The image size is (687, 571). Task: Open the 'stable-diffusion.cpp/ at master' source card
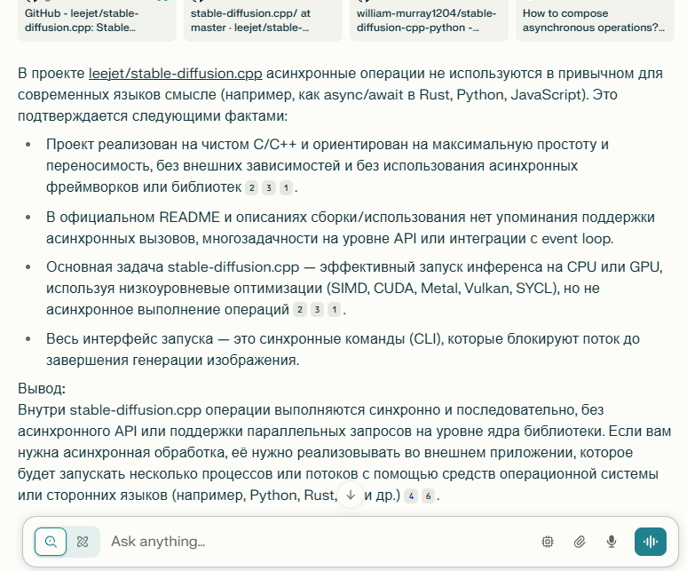coord(263,20)
